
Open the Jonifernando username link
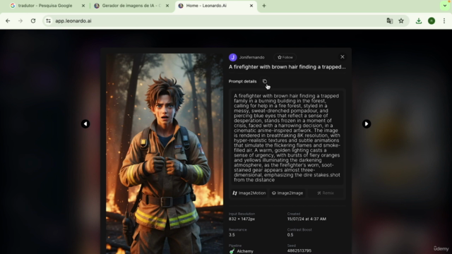point(251,57)
